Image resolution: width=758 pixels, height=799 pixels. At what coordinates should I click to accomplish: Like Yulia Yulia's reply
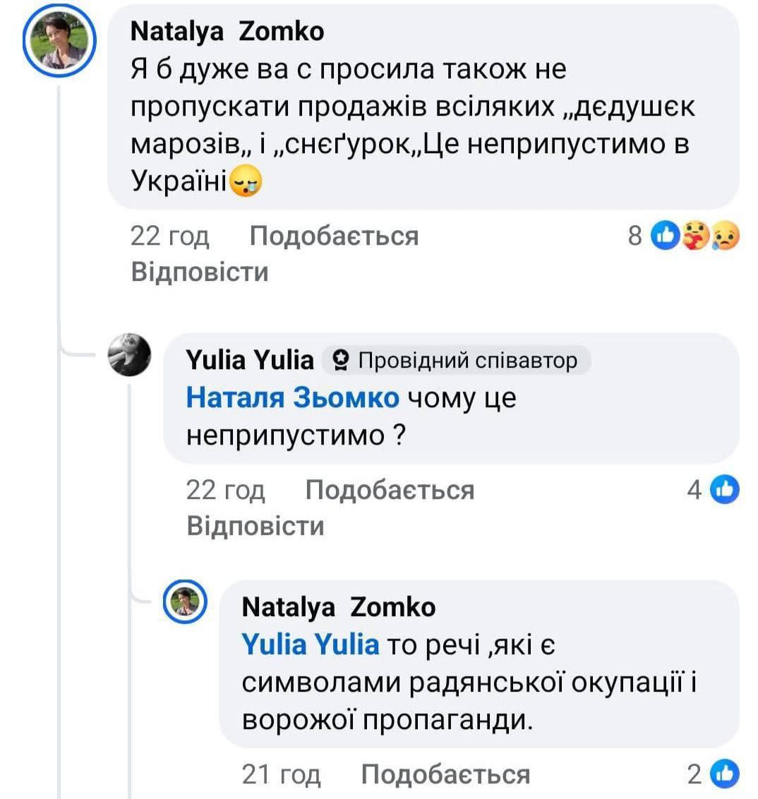(x=390, y=489)
